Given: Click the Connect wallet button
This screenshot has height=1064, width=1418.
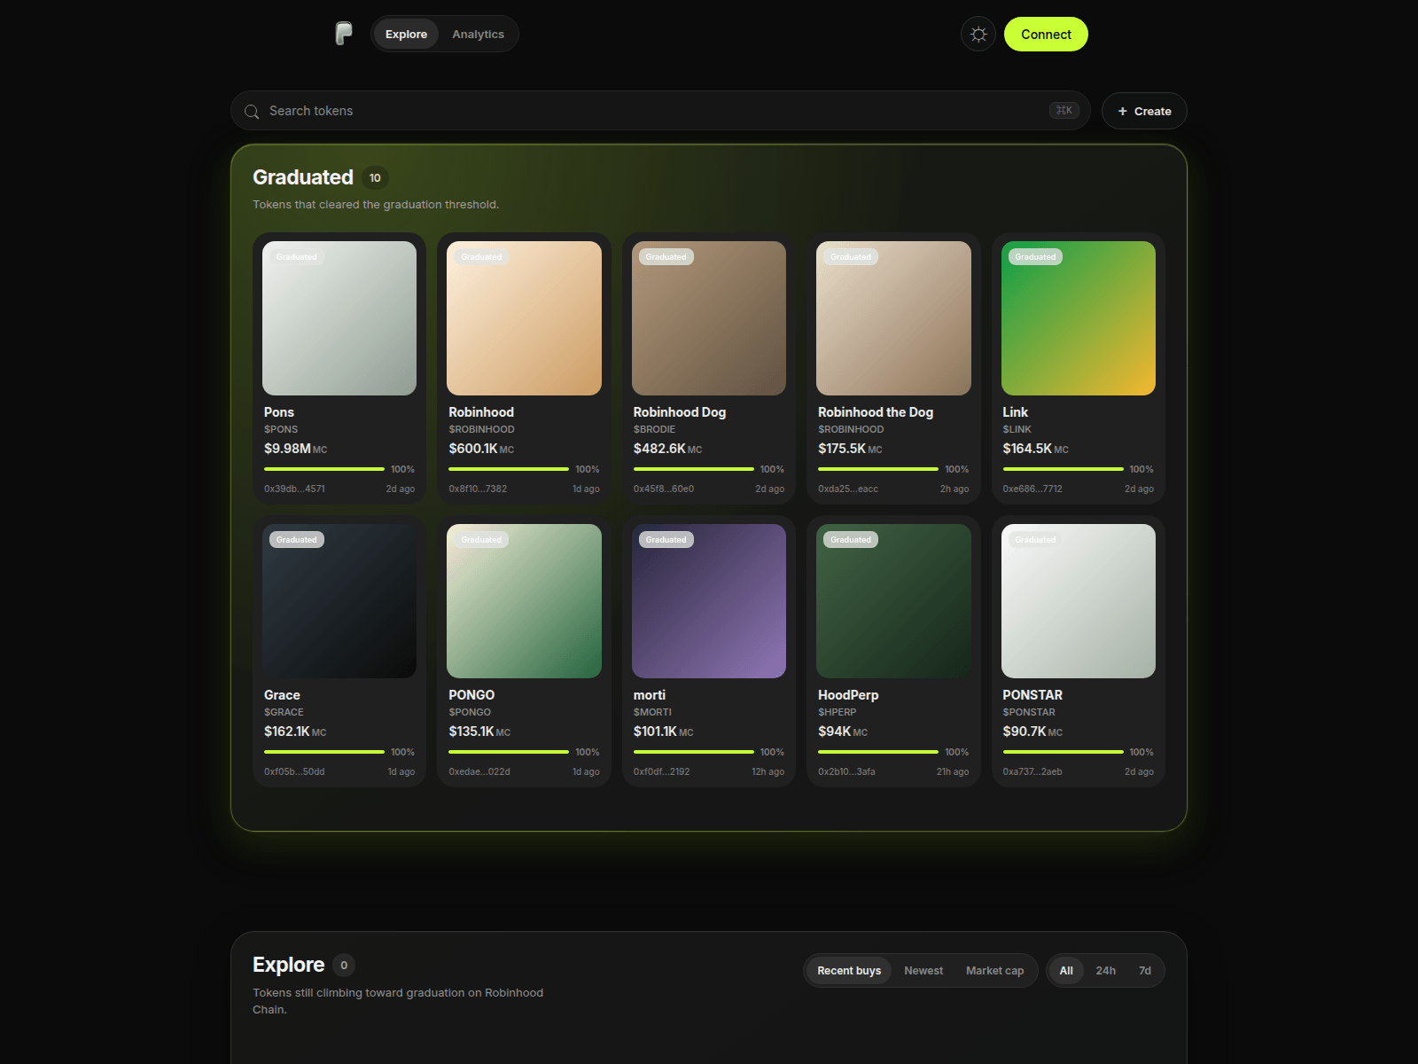Looking at the screenshot, I should coord(1046,35).
